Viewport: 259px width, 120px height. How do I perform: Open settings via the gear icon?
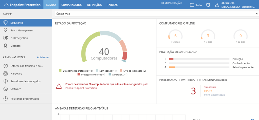[x=208, y=5]
